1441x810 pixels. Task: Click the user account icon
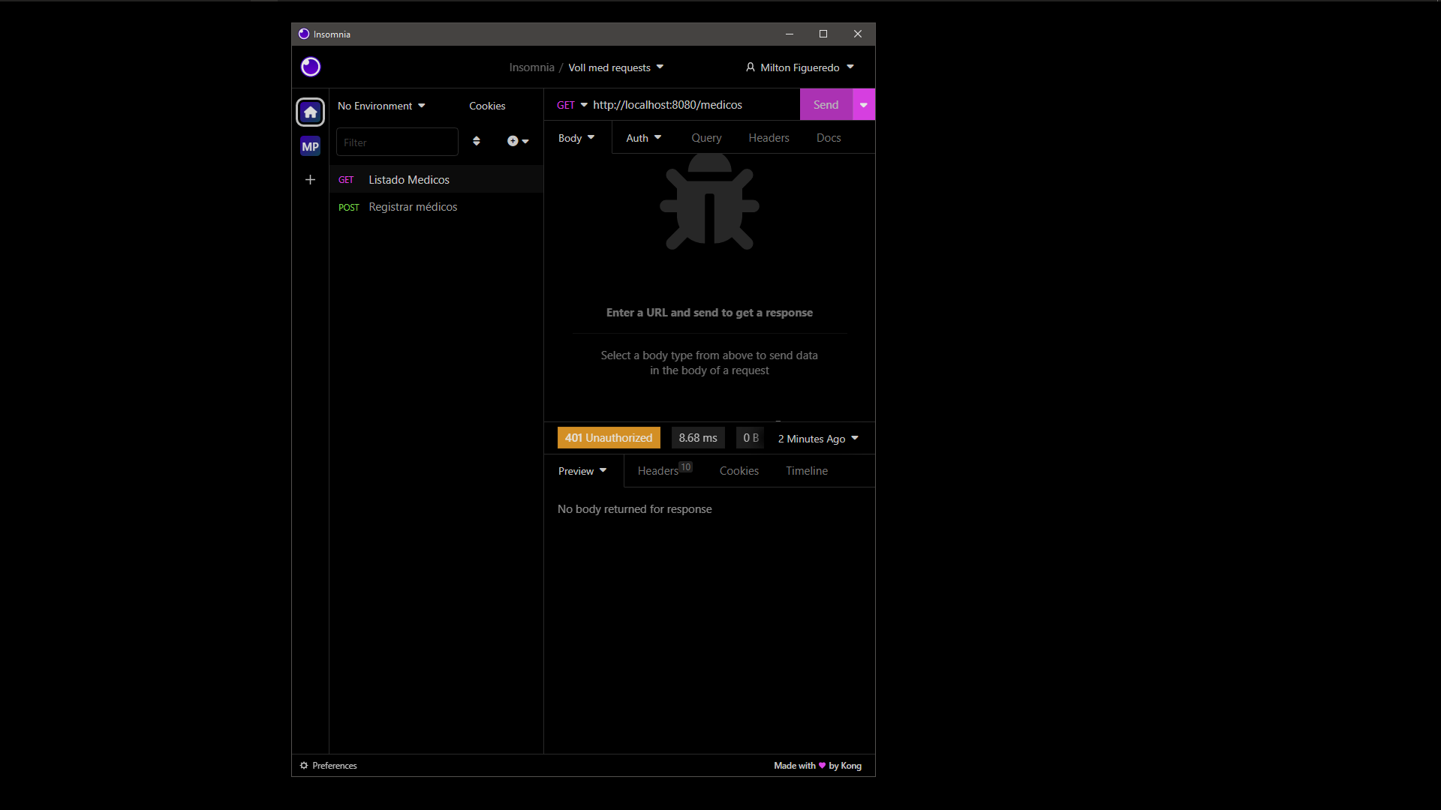[x=751, y=67]
